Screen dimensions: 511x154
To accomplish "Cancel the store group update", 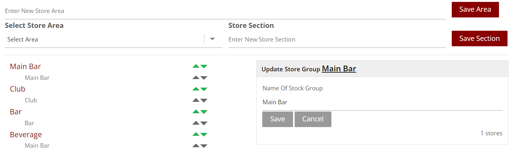I will pos(313,119).
